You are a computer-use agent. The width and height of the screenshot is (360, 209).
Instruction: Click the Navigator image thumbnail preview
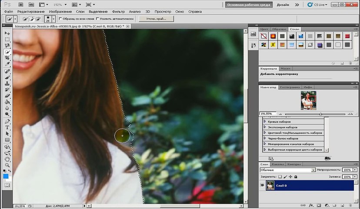[x=308, y=100]
